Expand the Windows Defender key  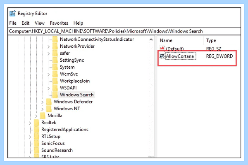click(x=43, y=102)
